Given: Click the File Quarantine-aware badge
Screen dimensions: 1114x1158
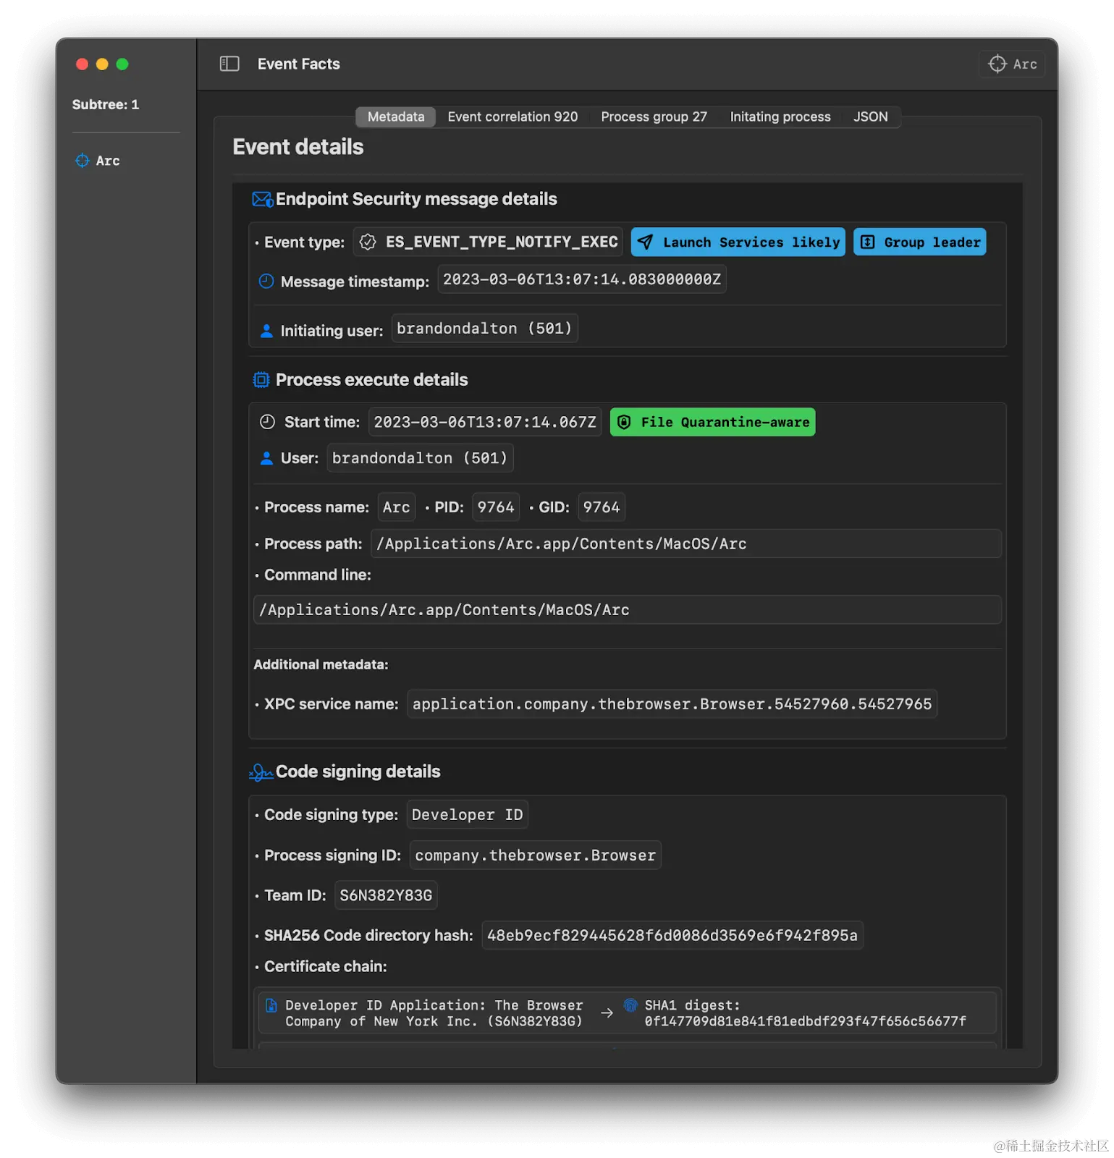Looking at the screenshot, I should [x=713, y=422].
